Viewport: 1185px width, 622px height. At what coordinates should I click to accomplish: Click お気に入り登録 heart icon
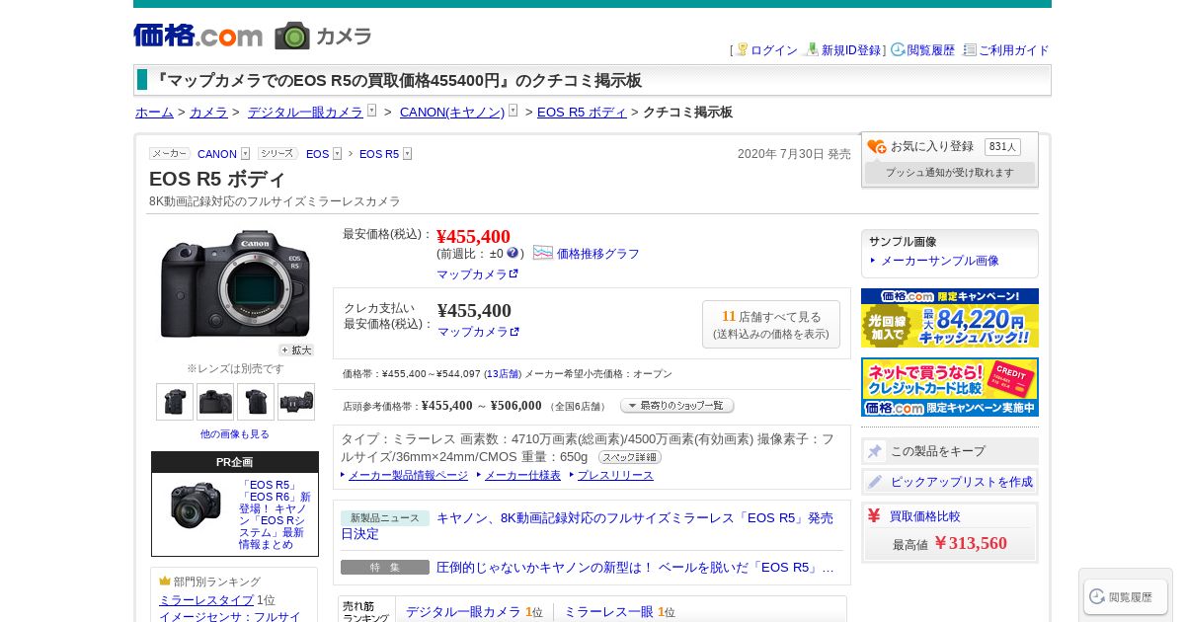[877, 147]
